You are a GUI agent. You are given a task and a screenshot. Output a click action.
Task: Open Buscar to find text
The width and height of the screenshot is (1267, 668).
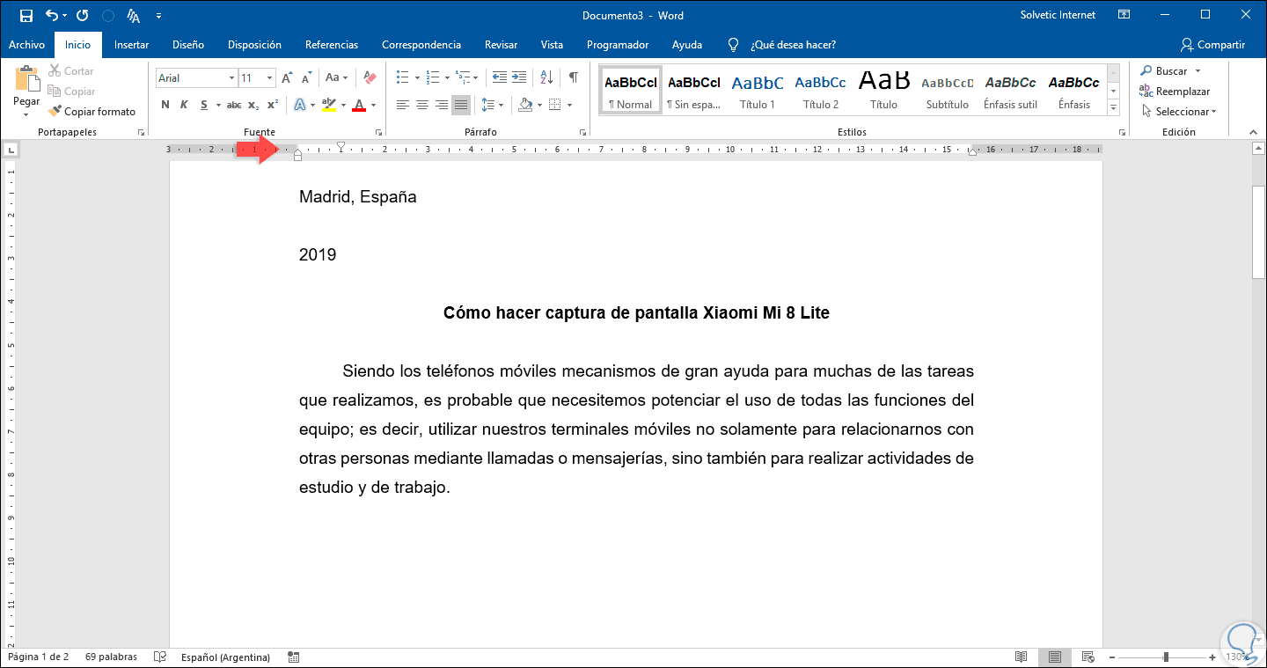click(1164, 71)
